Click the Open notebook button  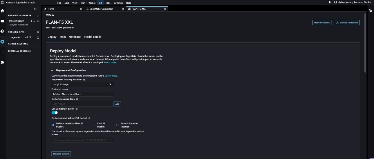point(322,23)
